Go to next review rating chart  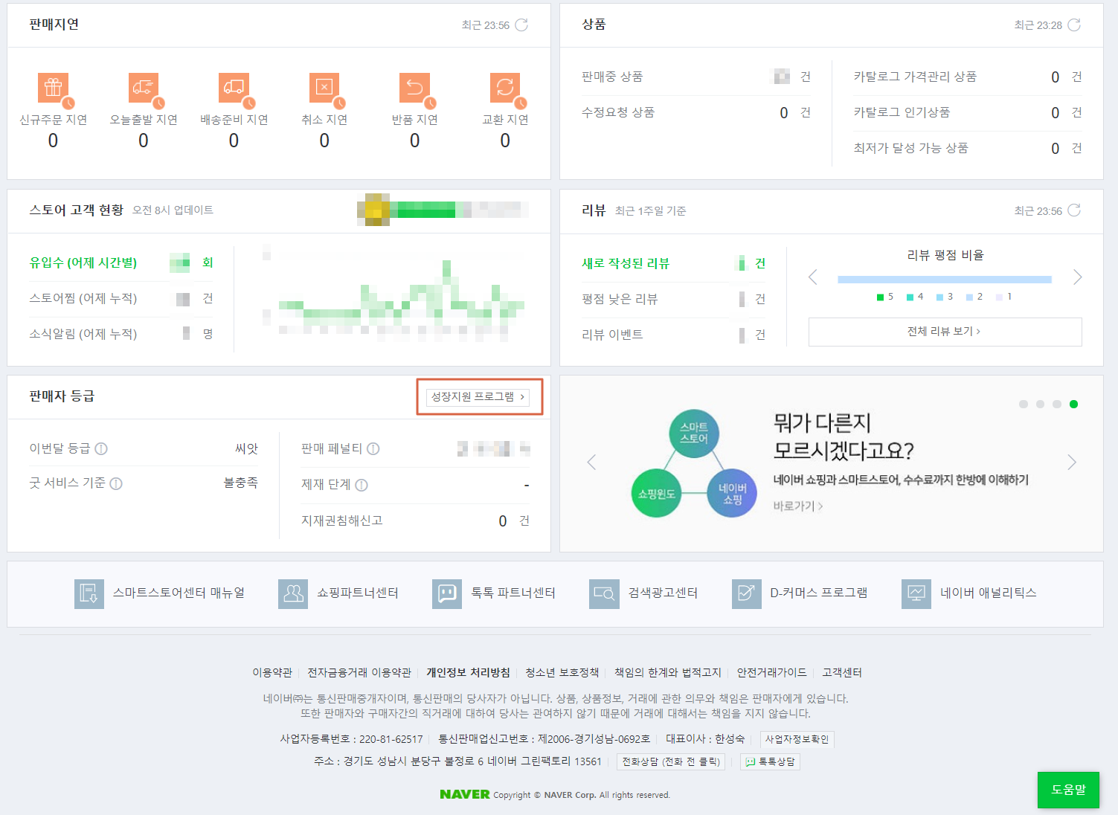tap(1078, 277)
